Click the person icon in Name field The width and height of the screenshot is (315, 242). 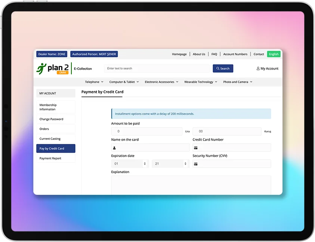tap(114, 148)
